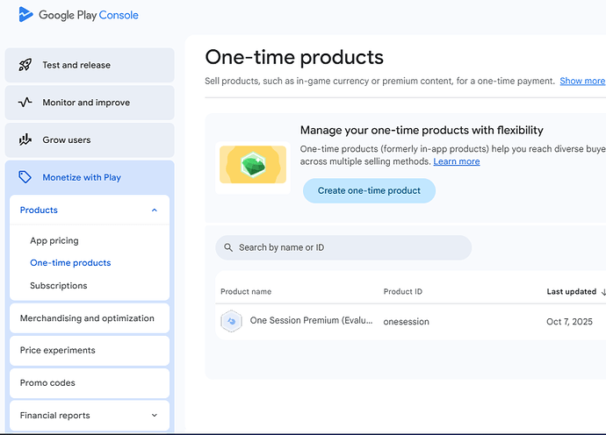
Task: Click the green gem illustration thumbnail
Action: coord(253,164)
